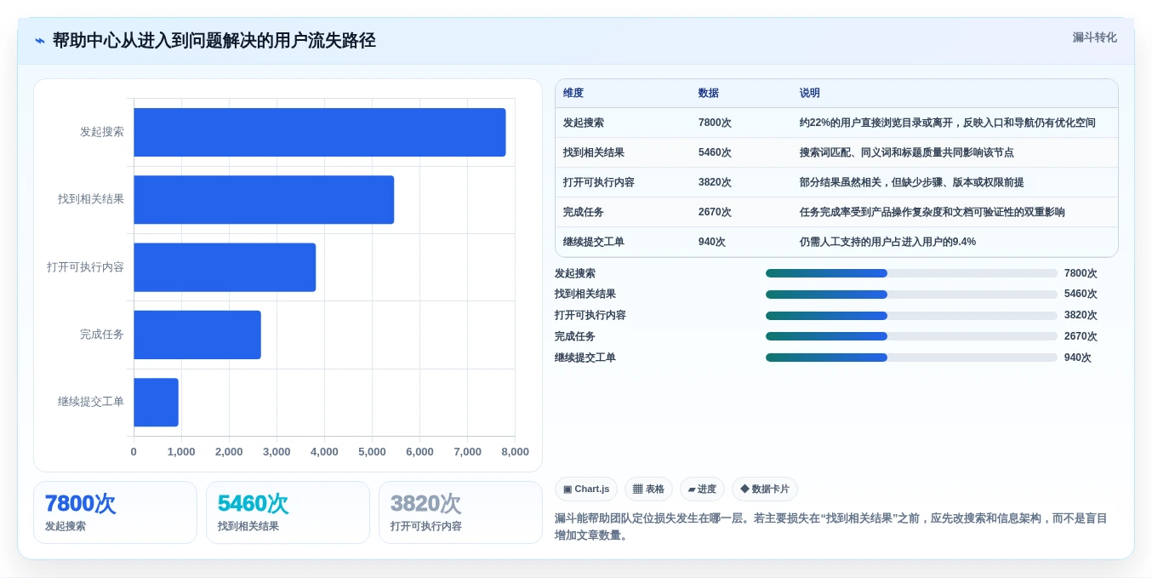Select the 表格 tag chip
This screenshot has width=1152, height=578.
[648, 489]
